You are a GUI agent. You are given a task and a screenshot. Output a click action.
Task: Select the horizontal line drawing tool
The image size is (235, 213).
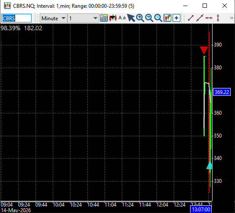click(x=209, y=18)
